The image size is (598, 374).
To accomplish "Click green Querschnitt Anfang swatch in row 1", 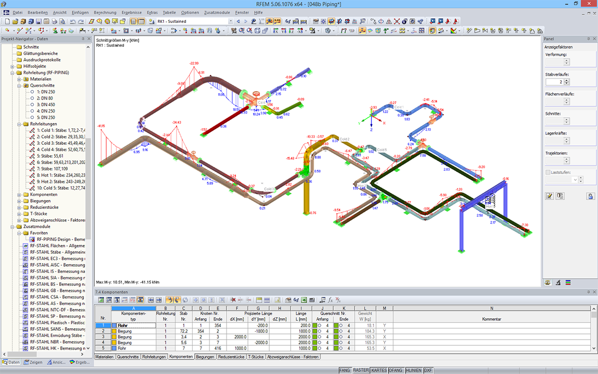I will pyautogui.click(x=315, y=326).
